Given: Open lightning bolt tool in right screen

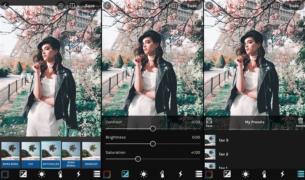Looking at the screenshot, I should 283,174.
